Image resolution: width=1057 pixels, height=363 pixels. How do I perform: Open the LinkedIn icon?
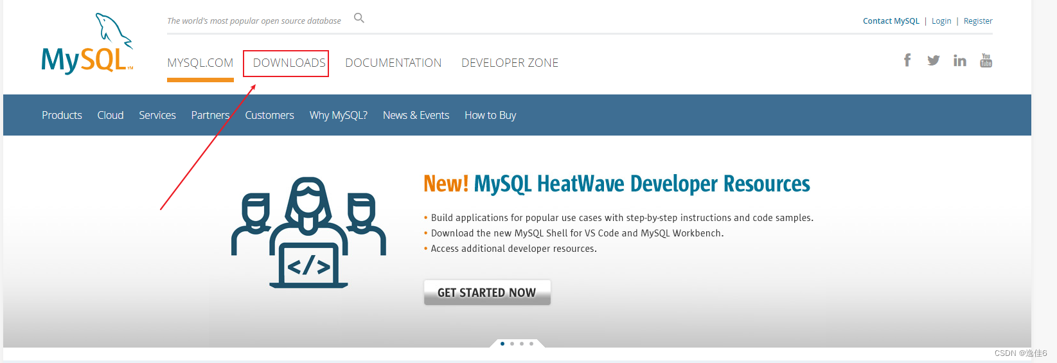click(960, 60)
